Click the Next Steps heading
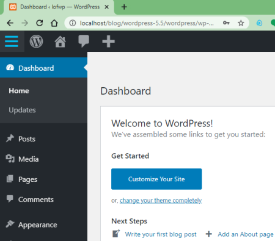The height and width of the screenshot is (241, 275). click(x=129, y=221)
